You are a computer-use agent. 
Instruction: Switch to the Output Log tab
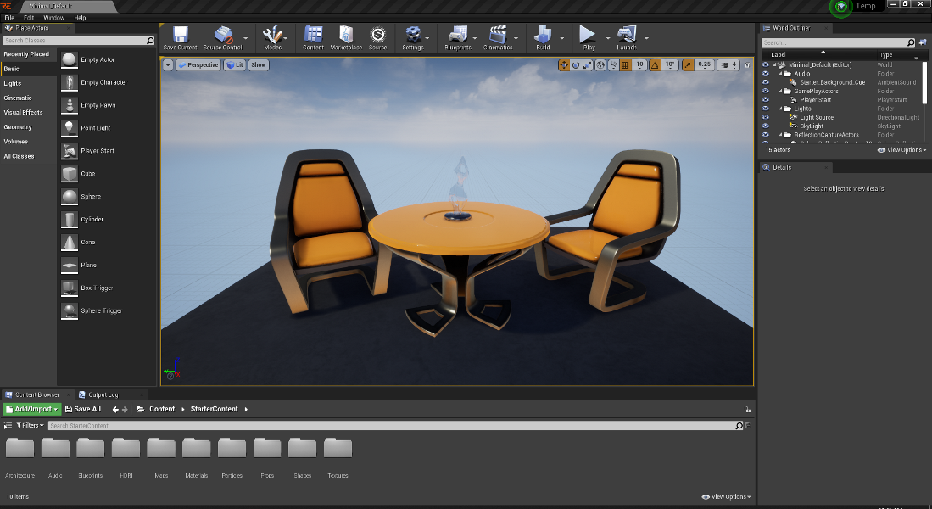click(x=103, y=394)
